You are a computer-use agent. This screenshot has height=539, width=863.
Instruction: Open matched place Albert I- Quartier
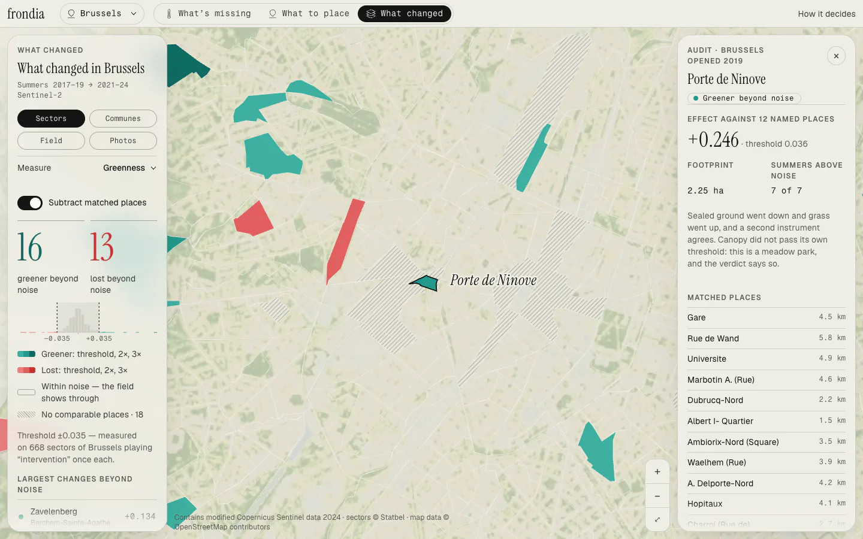pos(767,421)
